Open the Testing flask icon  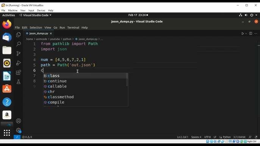coord(19,82)
